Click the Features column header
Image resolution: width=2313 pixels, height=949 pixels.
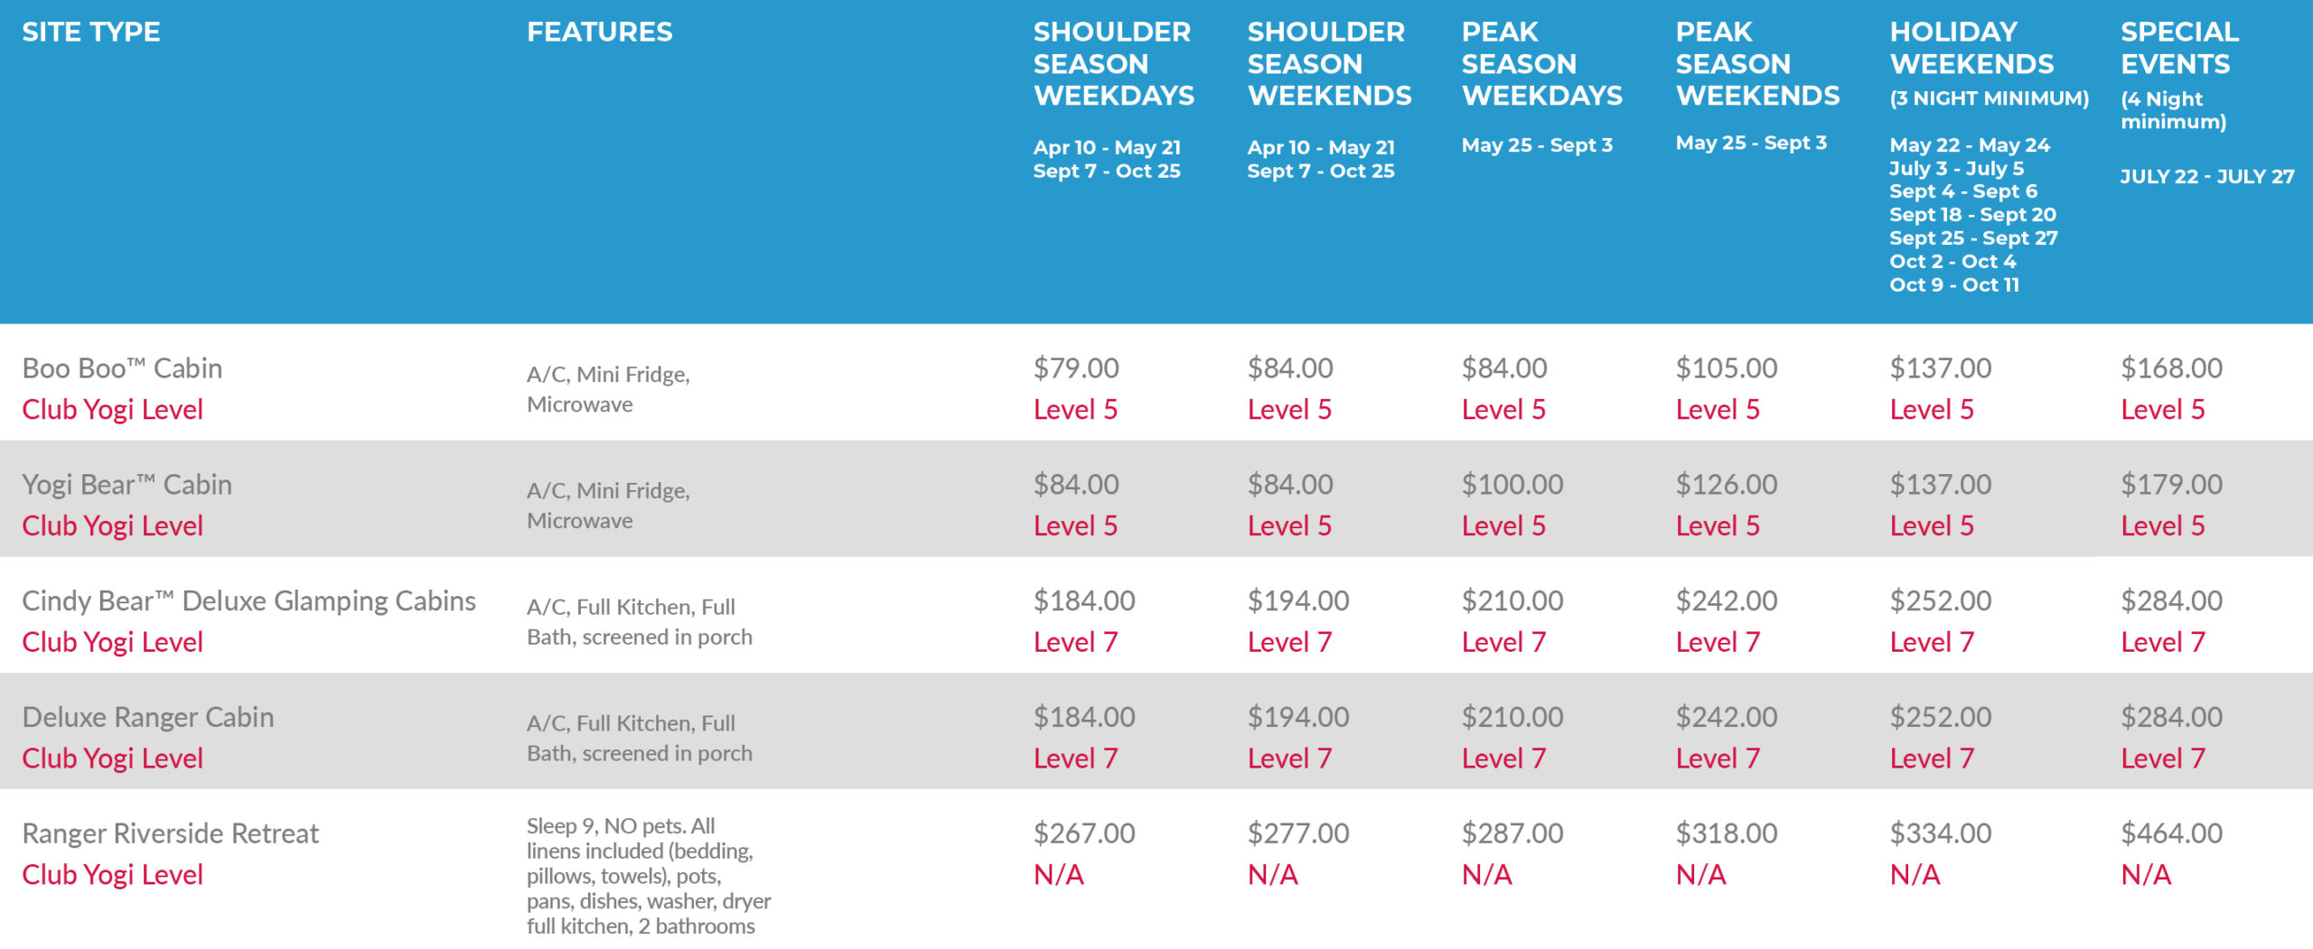pyautogui.click(x=600, y=33)
